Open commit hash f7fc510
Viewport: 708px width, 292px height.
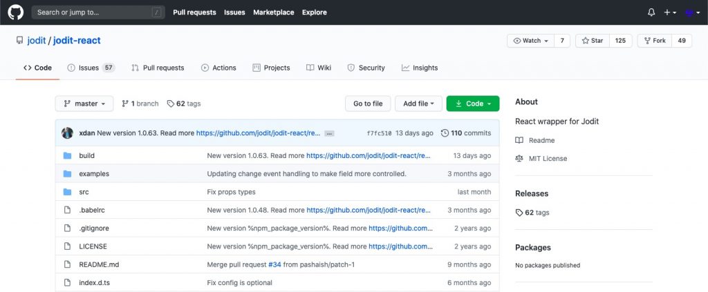(x=379, y=133)
